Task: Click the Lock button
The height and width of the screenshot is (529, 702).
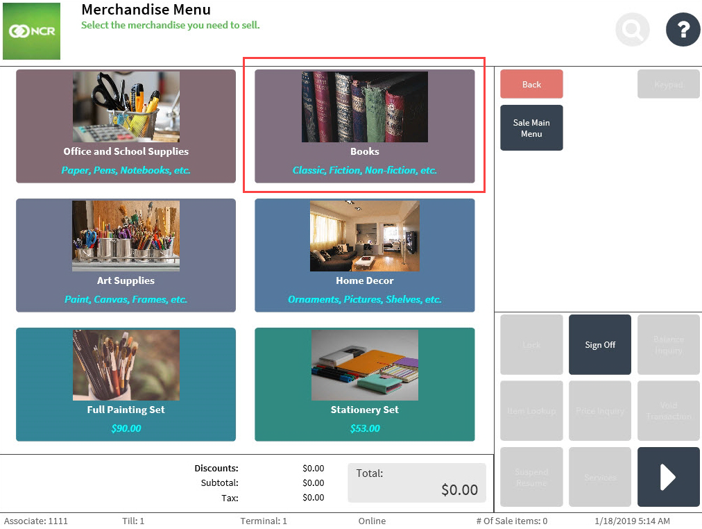Action: 531,345
